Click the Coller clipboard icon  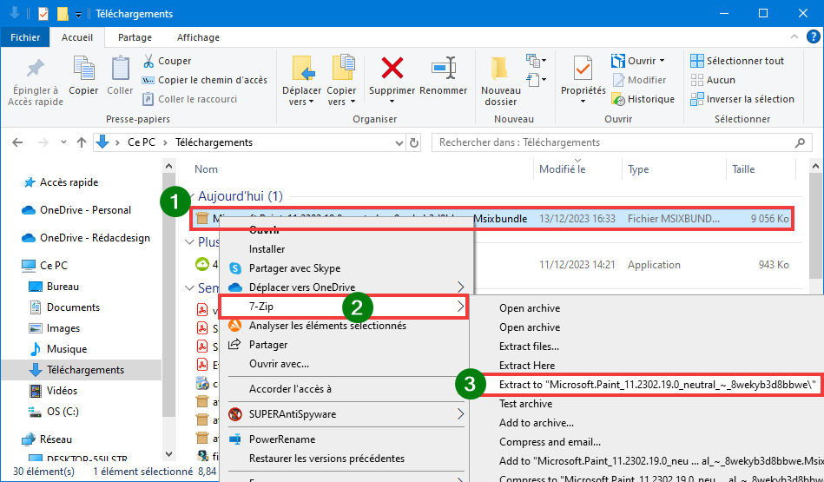click(x=121, y=69)
